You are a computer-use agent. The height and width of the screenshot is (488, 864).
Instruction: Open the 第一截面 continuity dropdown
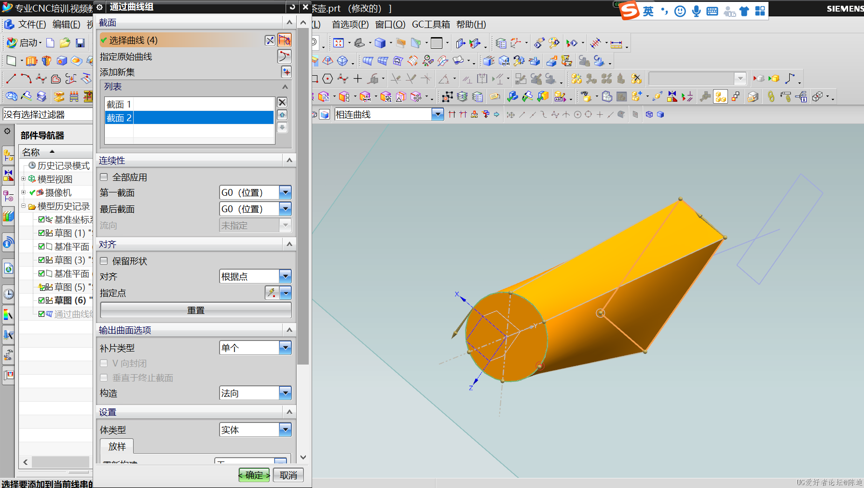(x=286, y=192)
